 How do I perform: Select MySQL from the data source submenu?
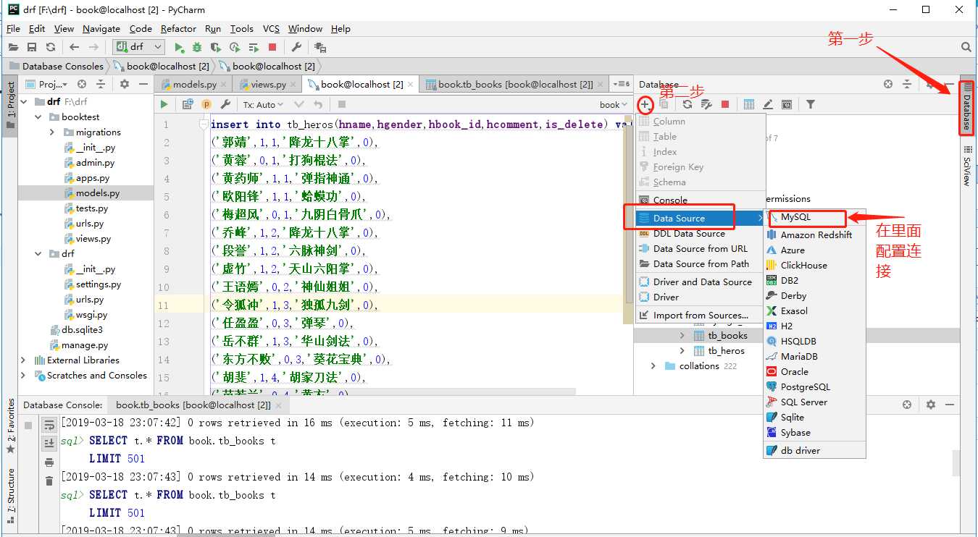[x=795, y=218]
